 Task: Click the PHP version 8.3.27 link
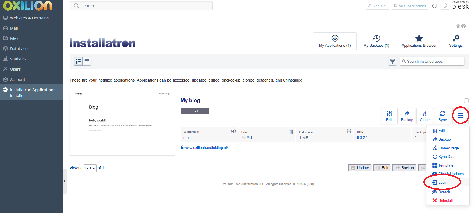(x=362, y=137)
